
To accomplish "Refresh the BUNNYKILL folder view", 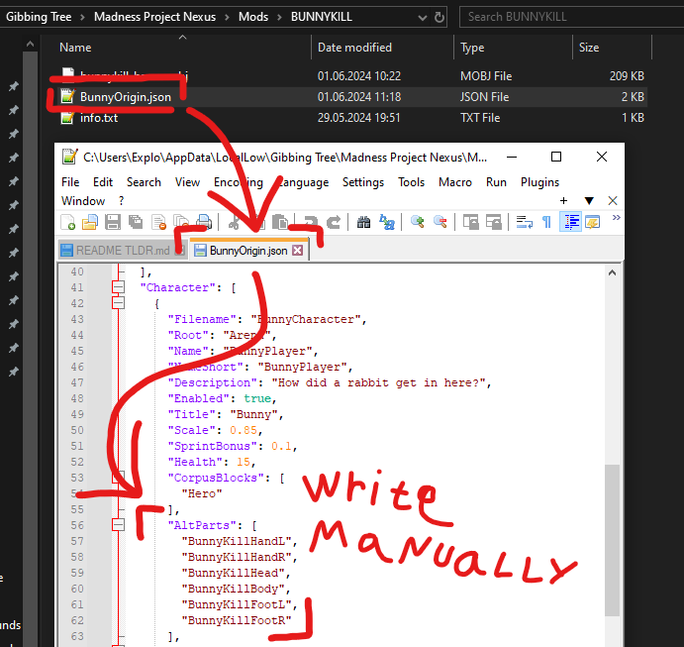I will [439, 17].
